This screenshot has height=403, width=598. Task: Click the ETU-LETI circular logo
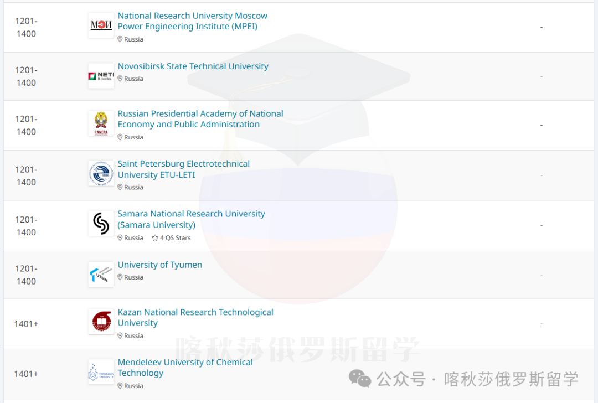101,173
